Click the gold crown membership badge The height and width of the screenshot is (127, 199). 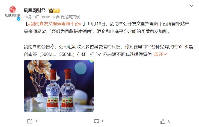51,11
